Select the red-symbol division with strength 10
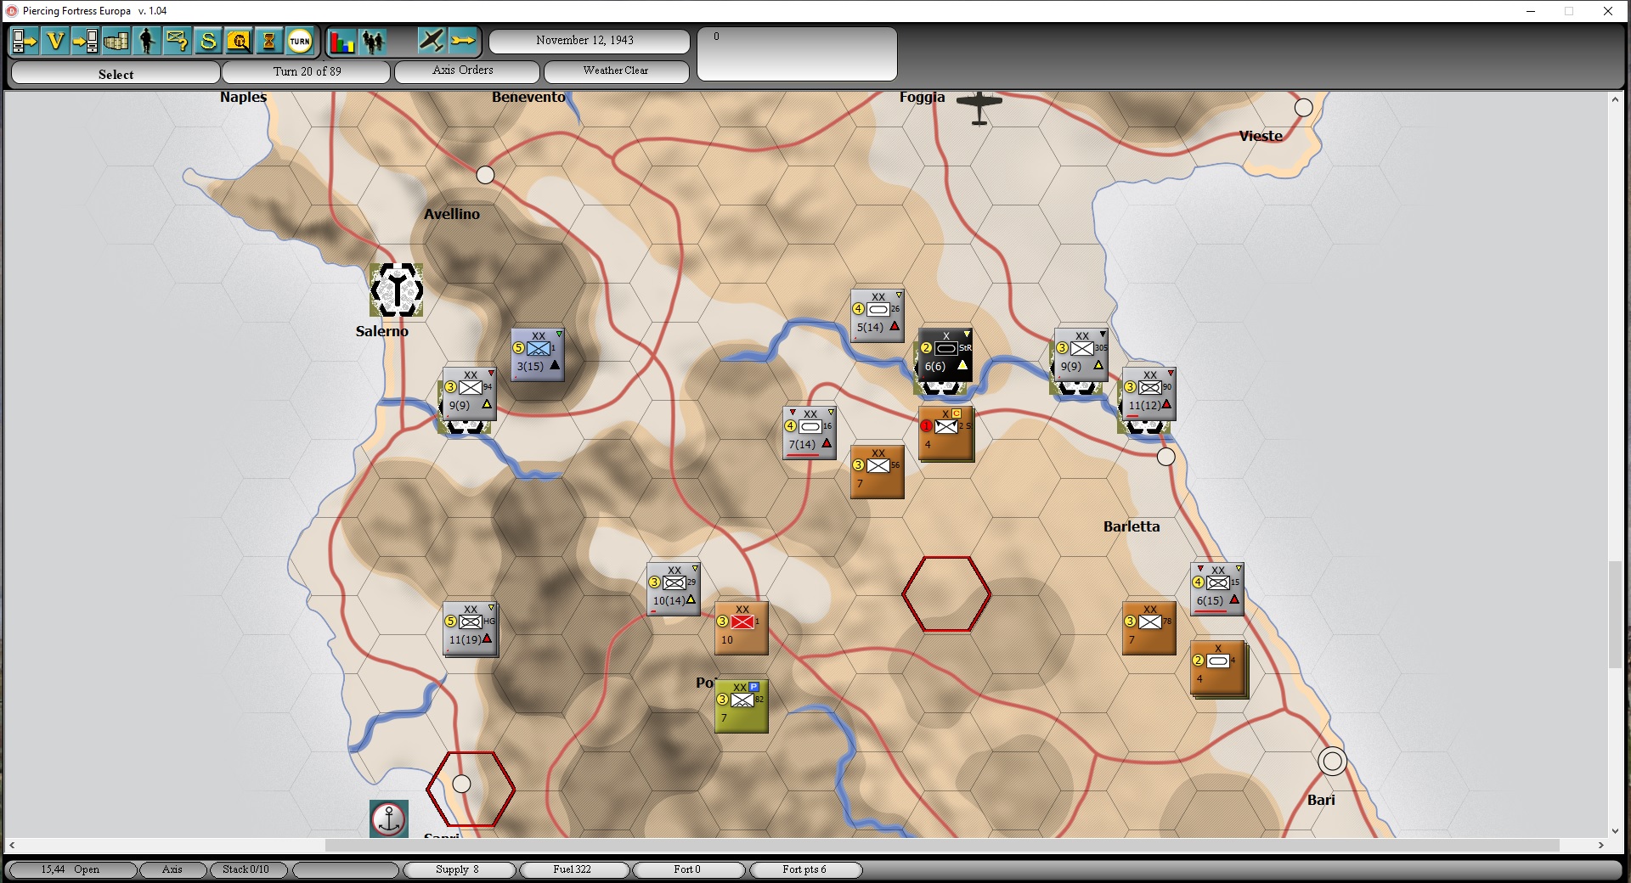Viewport: 1631px width, 883px height. (x=742, y=628)
